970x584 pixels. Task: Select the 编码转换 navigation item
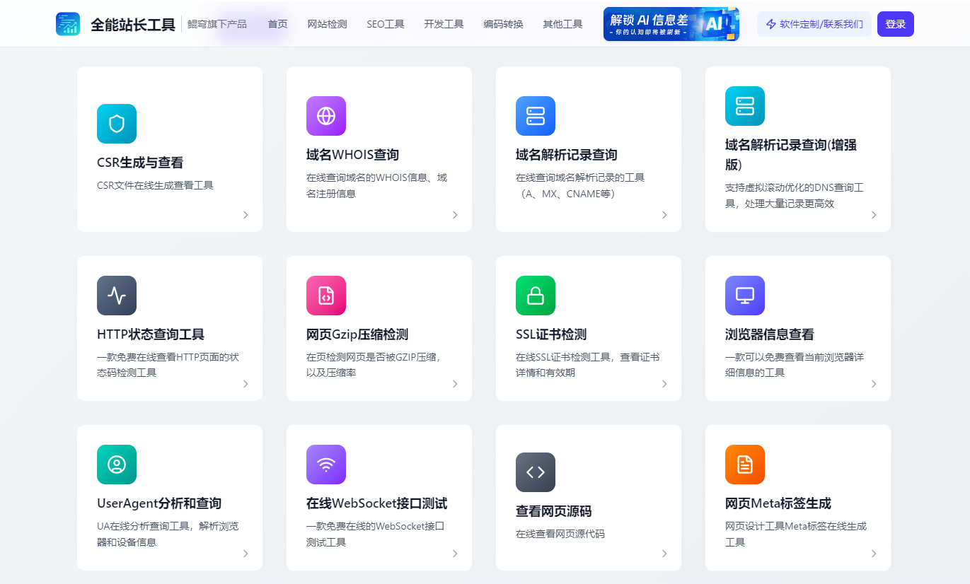click(x=502, y=23)
